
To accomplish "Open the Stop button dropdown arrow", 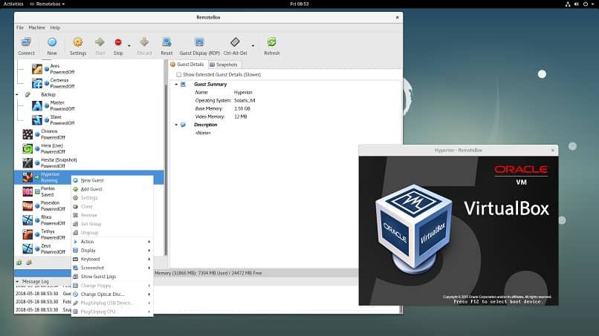I will click(129, 46).
